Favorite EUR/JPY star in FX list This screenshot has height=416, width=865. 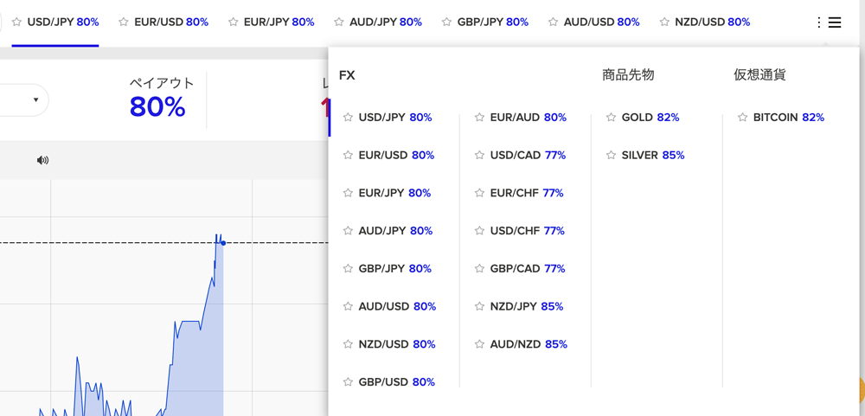(348, 193)
